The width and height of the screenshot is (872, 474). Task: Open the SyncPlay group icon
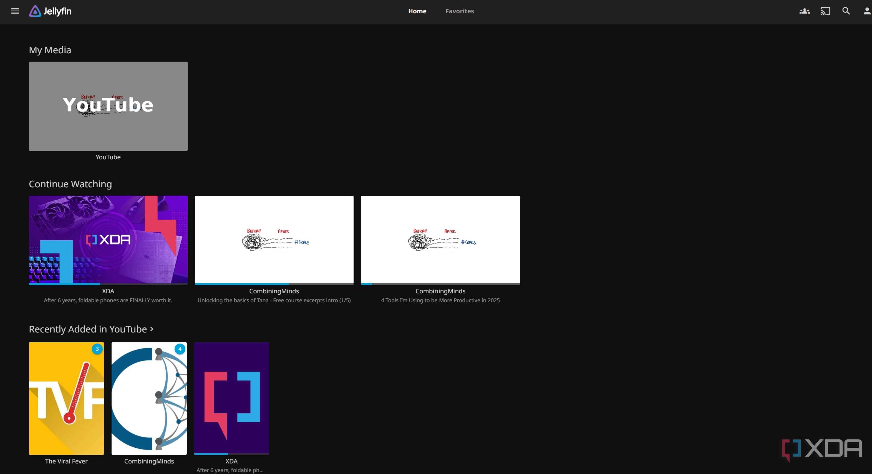[805, 11]
